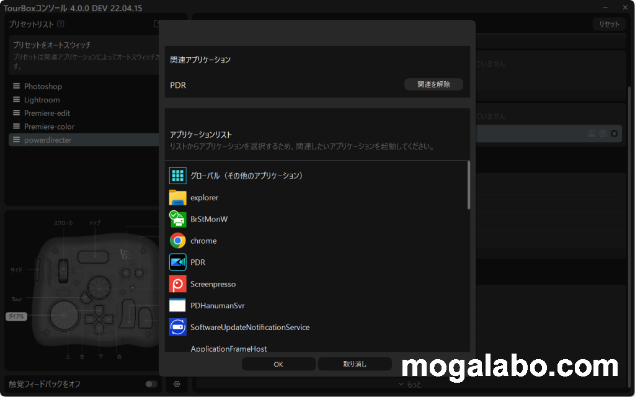The width and height of the screenshot is (635, 397).
Task: Select the BrStMonW printer icon
Action: pos(178,219)
